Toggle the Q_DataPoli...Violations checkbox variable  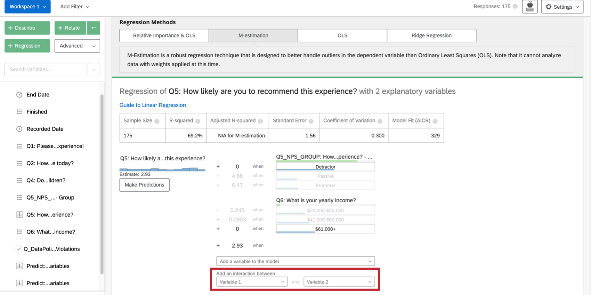pos(19,249)
